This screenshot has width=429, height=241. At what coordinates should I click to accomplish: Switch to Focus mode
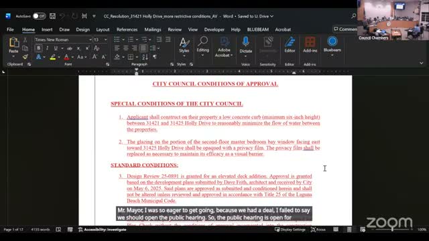coord(318,230)
